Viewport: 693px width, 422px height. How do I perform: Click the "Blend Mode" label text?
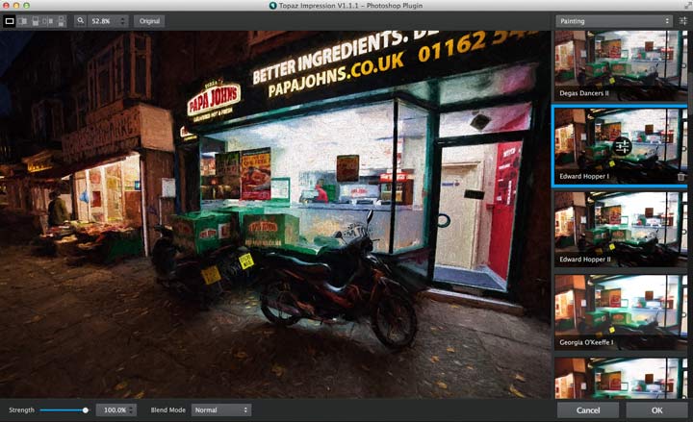(x=167, y=410)
